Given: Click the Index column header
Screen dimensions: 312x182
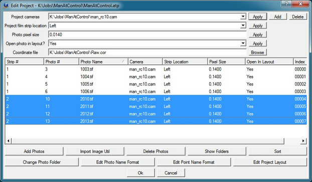Looking at the screenshot, I should coord(300,61).
